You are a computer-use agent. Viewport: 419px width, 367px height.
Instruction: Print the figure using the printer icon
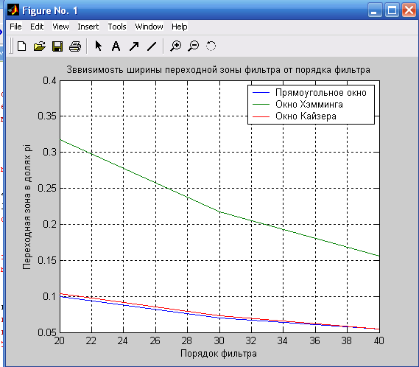75,46
